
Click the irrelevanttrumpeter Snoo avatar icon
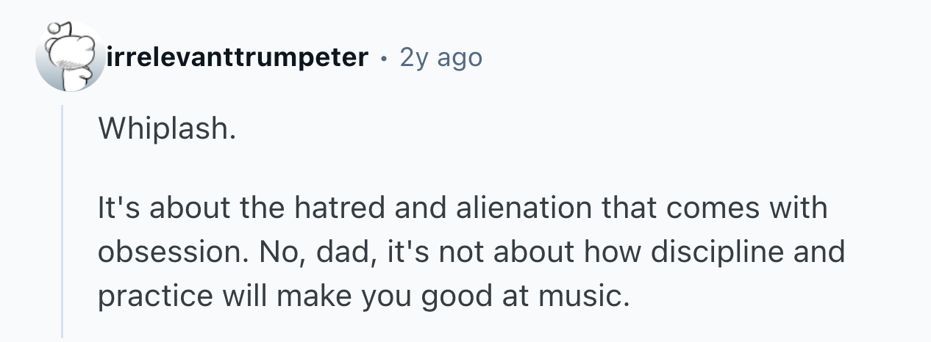(x=70, y=57)
